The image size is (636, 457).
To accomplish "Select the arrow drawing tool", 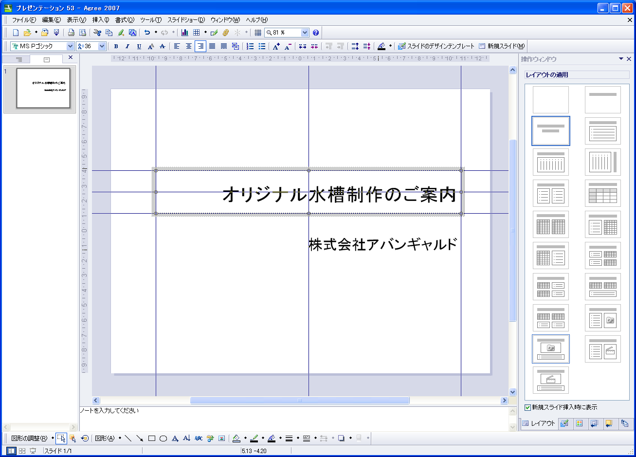I will pyautogui.click(x=140, y=438).
